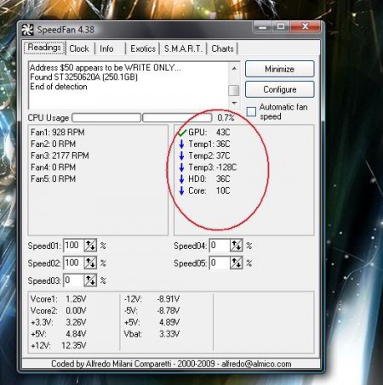Select the 'Fan3: 2177 RPM' reading

[60, 156]
